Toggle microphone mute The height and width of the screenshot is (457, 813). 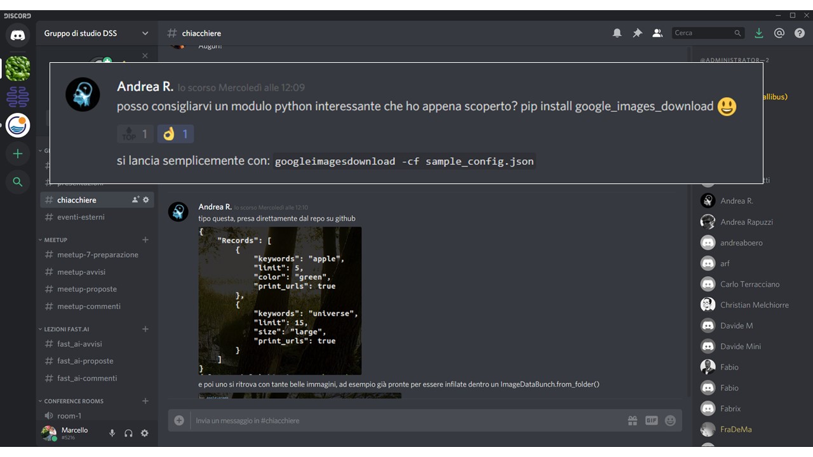point(112,433)
